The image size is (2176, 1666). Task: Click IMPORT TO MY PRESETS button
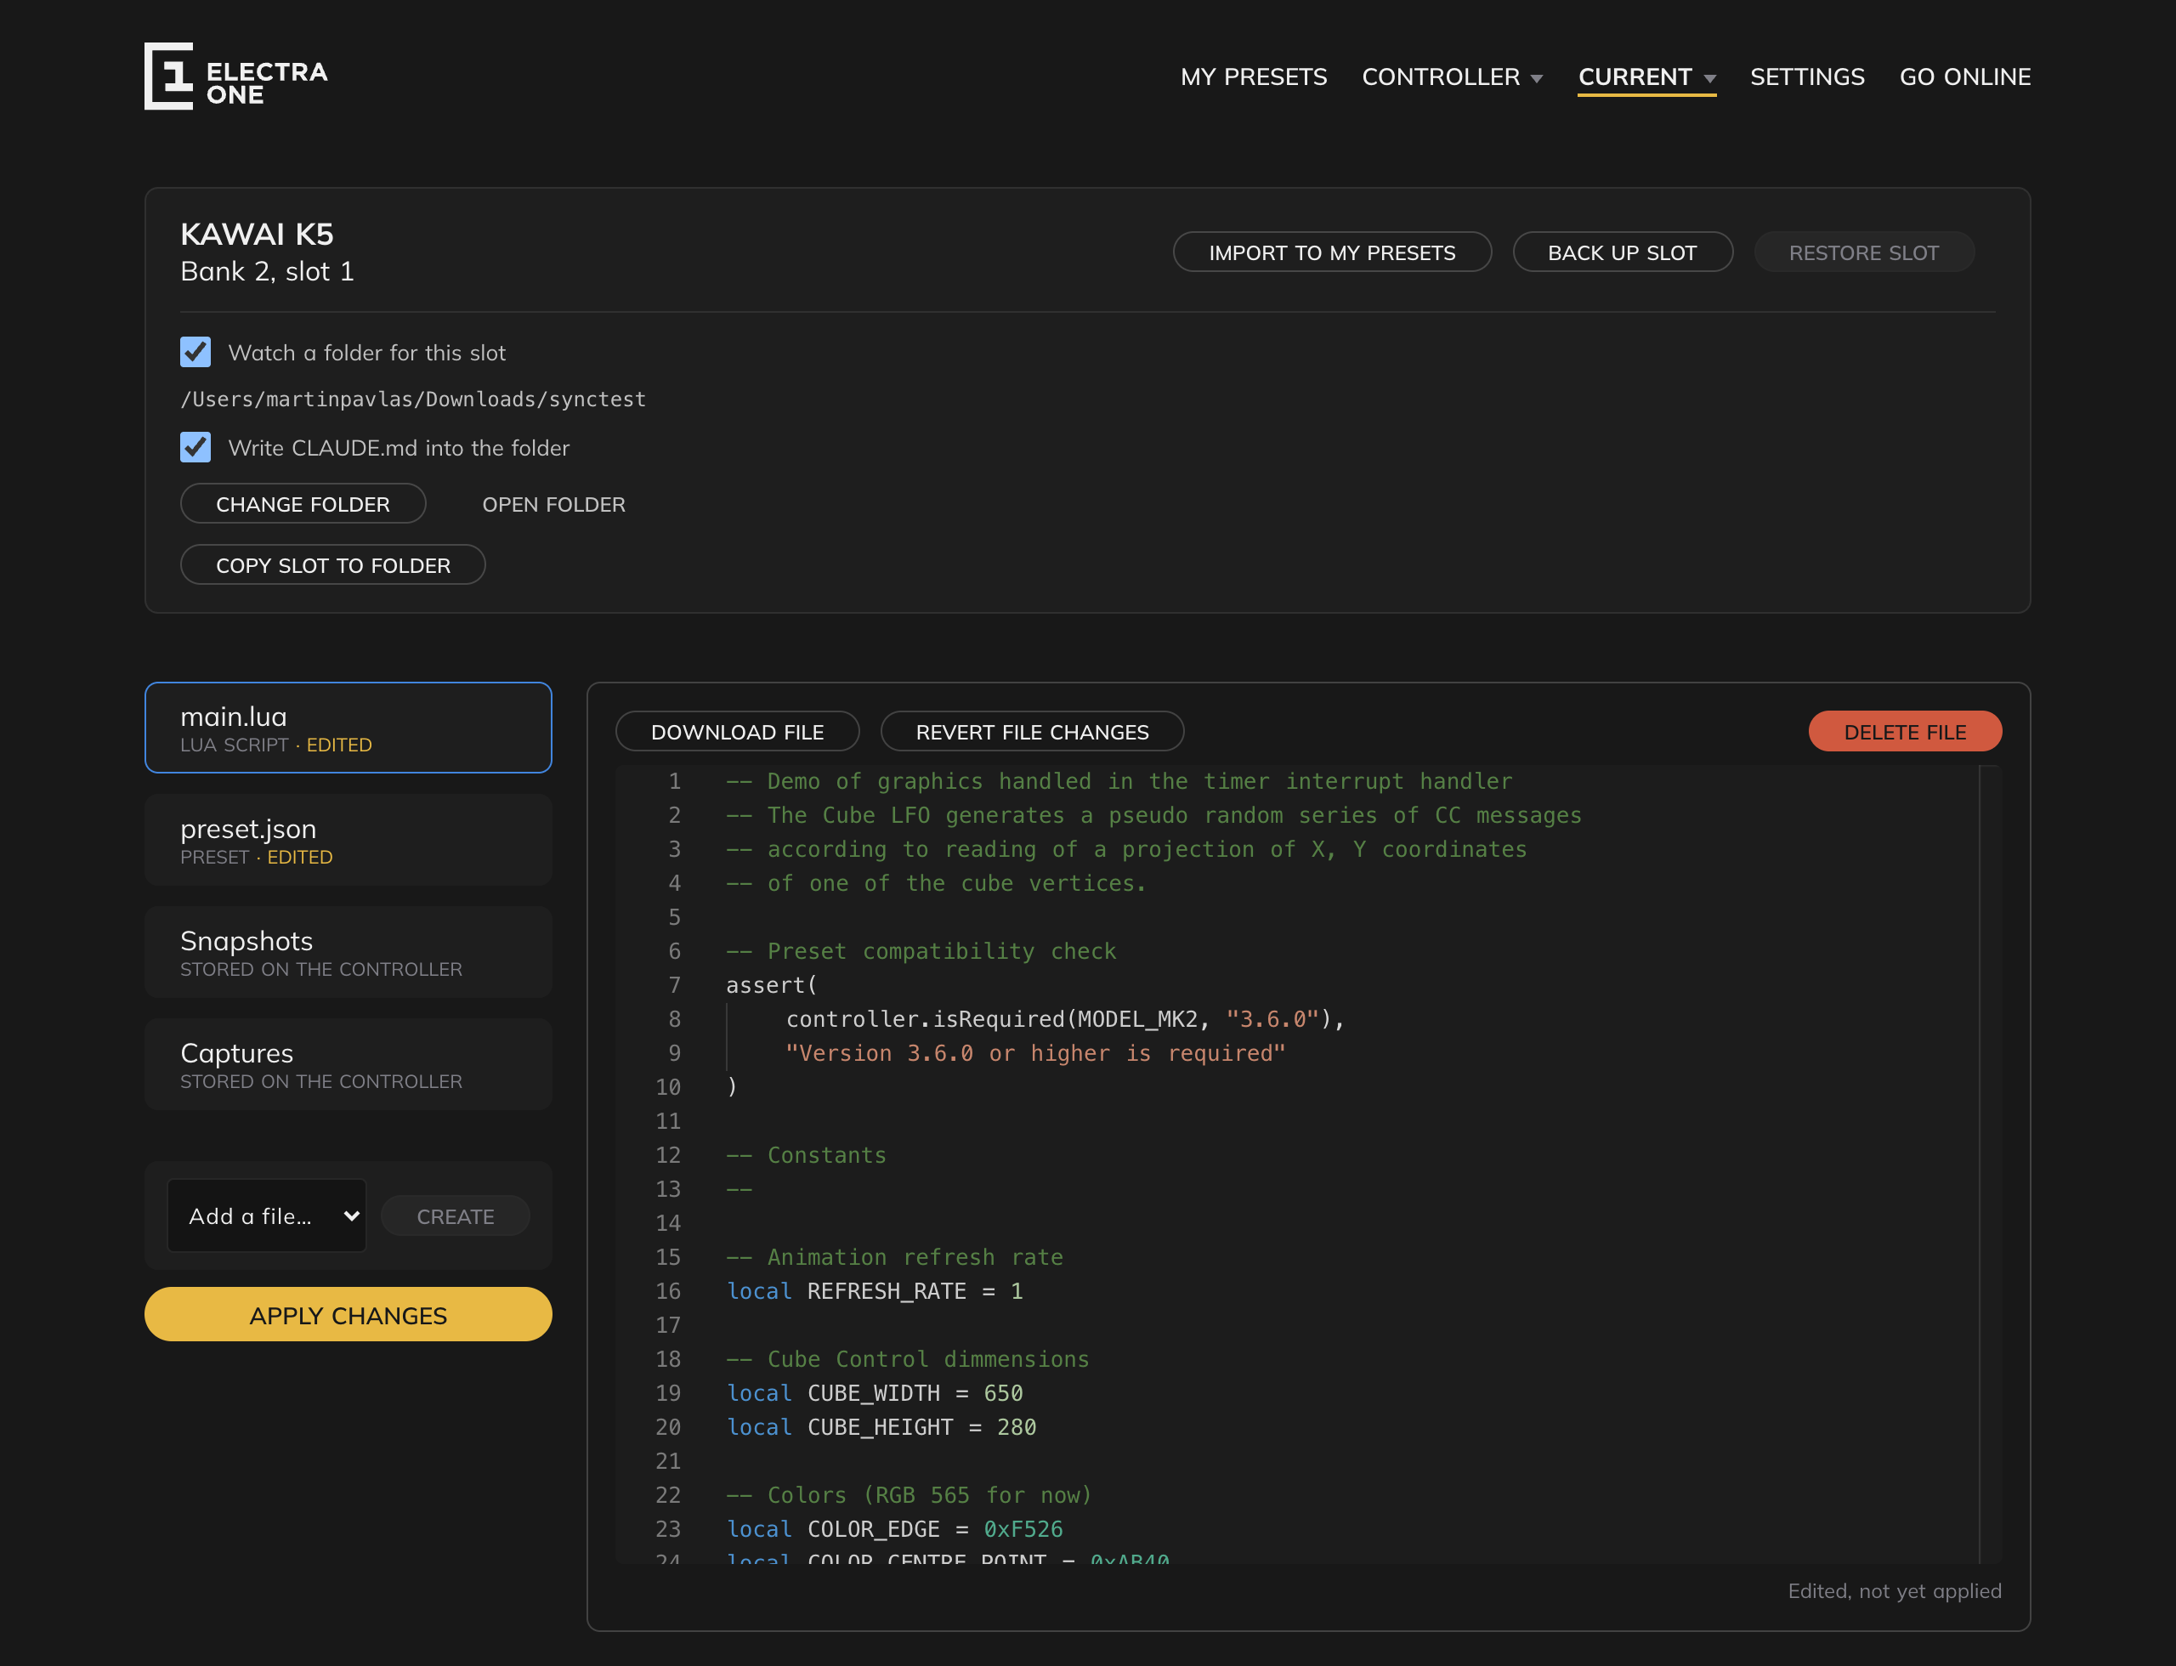(x=1332, y=252)
